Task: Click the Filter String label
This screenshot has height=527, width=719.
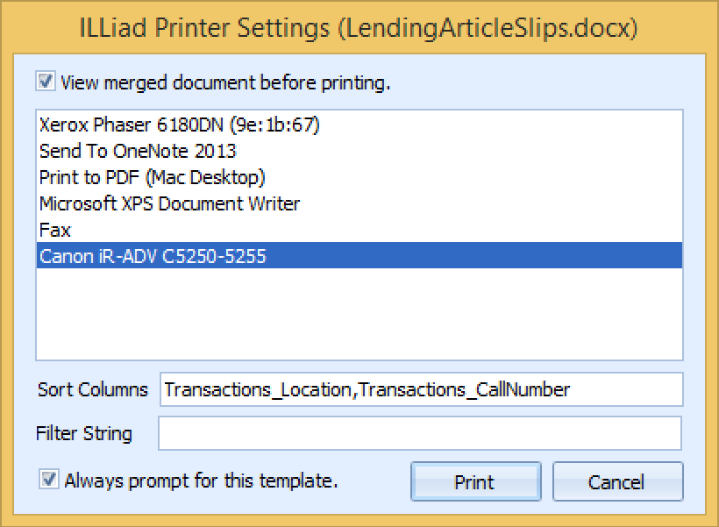Action: [85, 433]
